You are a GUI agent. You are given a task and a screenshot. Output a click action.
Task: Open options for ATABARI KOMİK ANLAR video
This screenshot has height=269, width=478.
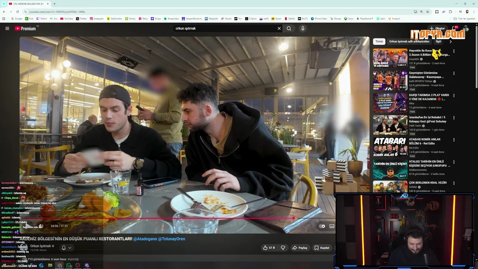[454, 140]
